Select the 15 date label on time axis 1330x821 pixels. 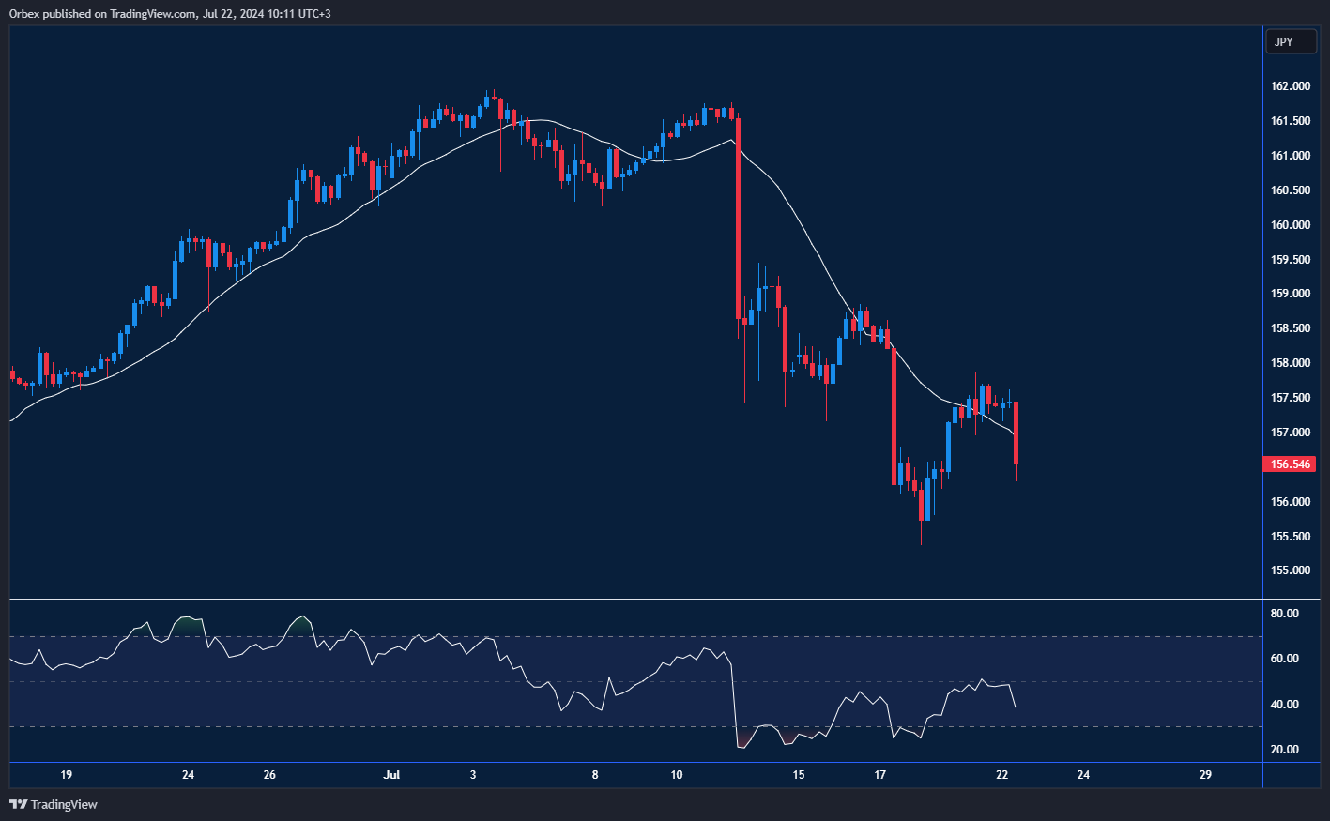pyautogui.click(x=799, y=775)
